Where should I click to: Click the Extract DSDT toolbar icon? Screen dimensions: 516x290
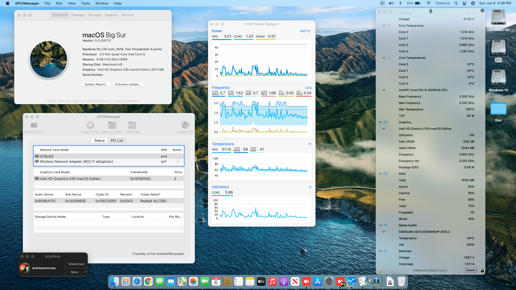[34, 125]
